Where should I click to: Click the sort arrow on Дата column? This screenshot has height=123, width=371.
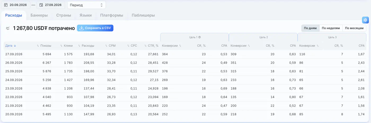click(15, 46)
